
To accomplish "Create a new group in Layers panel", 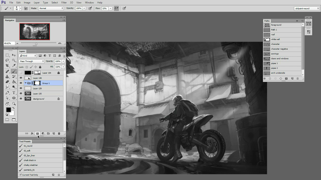I will click(x=48, y=133).
